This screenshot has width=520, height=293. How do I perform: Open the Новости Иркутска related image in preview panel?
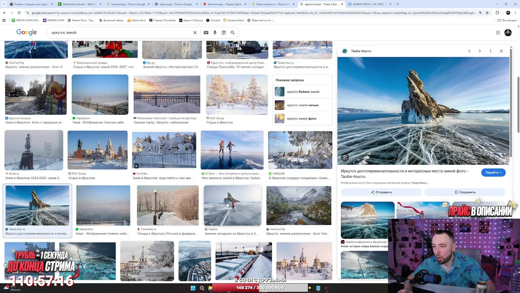368,220
